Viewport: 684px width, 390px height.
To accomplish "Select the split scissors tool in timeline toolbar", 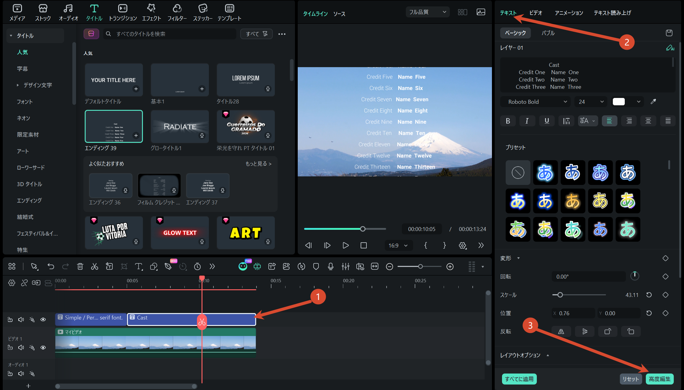I will 95,267.
